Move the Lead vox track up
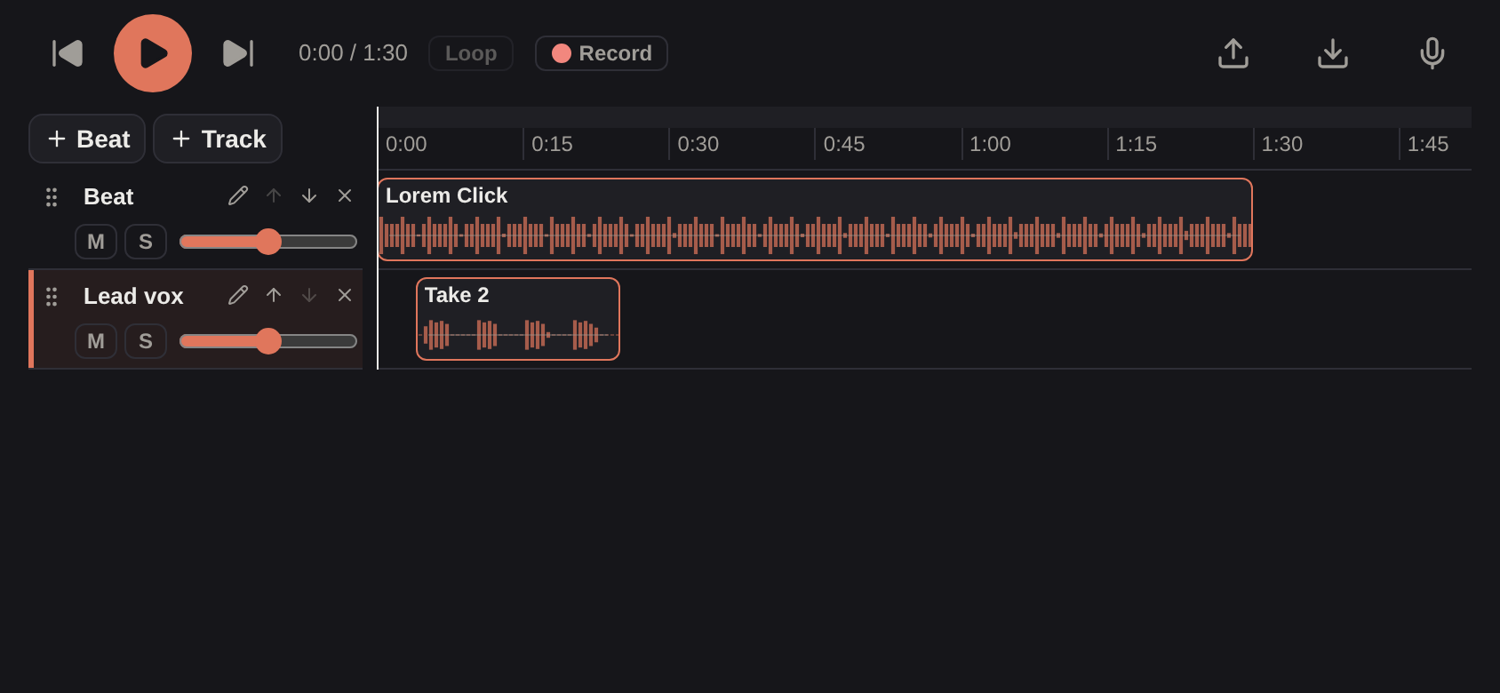The width and height of the screenshot is (1500, 693). point(274,295)
